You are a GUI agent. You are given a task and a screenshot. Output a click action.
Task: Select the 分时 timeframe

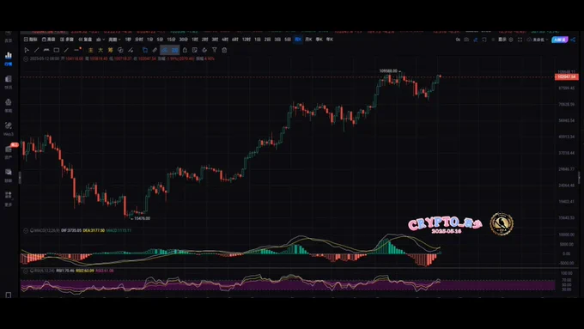click(139, 40)
